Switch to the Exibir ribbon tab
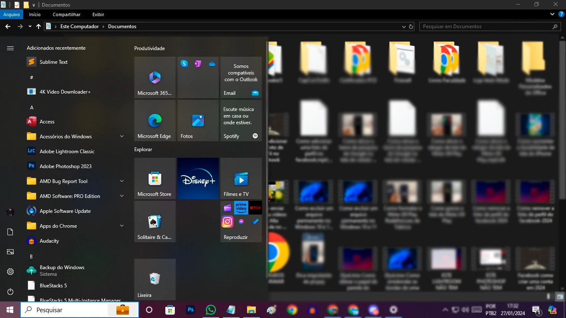The height and width of the screenshot is (318, 566). tap(98, 14)
